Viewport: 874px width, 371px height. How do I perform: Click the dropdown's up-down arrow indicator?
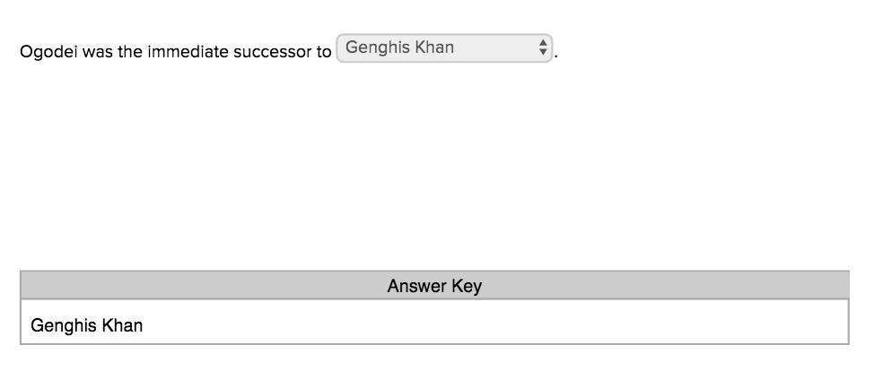(x=543, y=48)
